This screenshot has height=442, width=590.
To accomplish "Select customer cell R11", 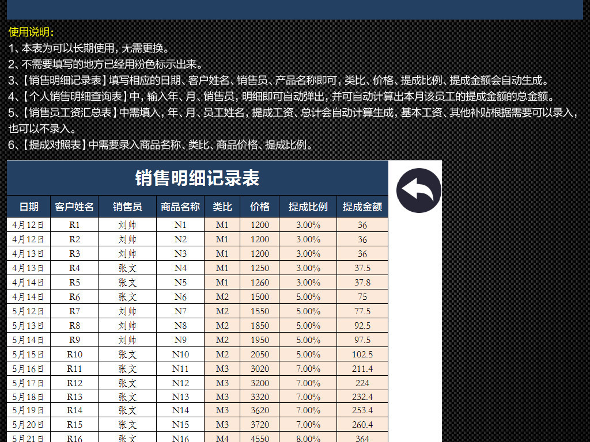I will [x=74, y=369].
